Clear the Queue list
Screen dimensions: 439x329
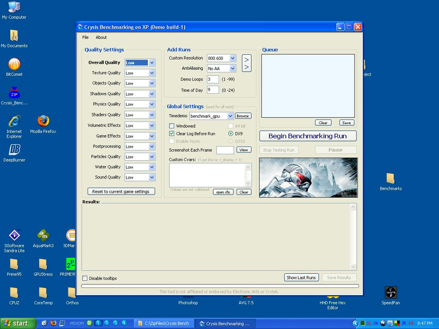pos(323,123)
